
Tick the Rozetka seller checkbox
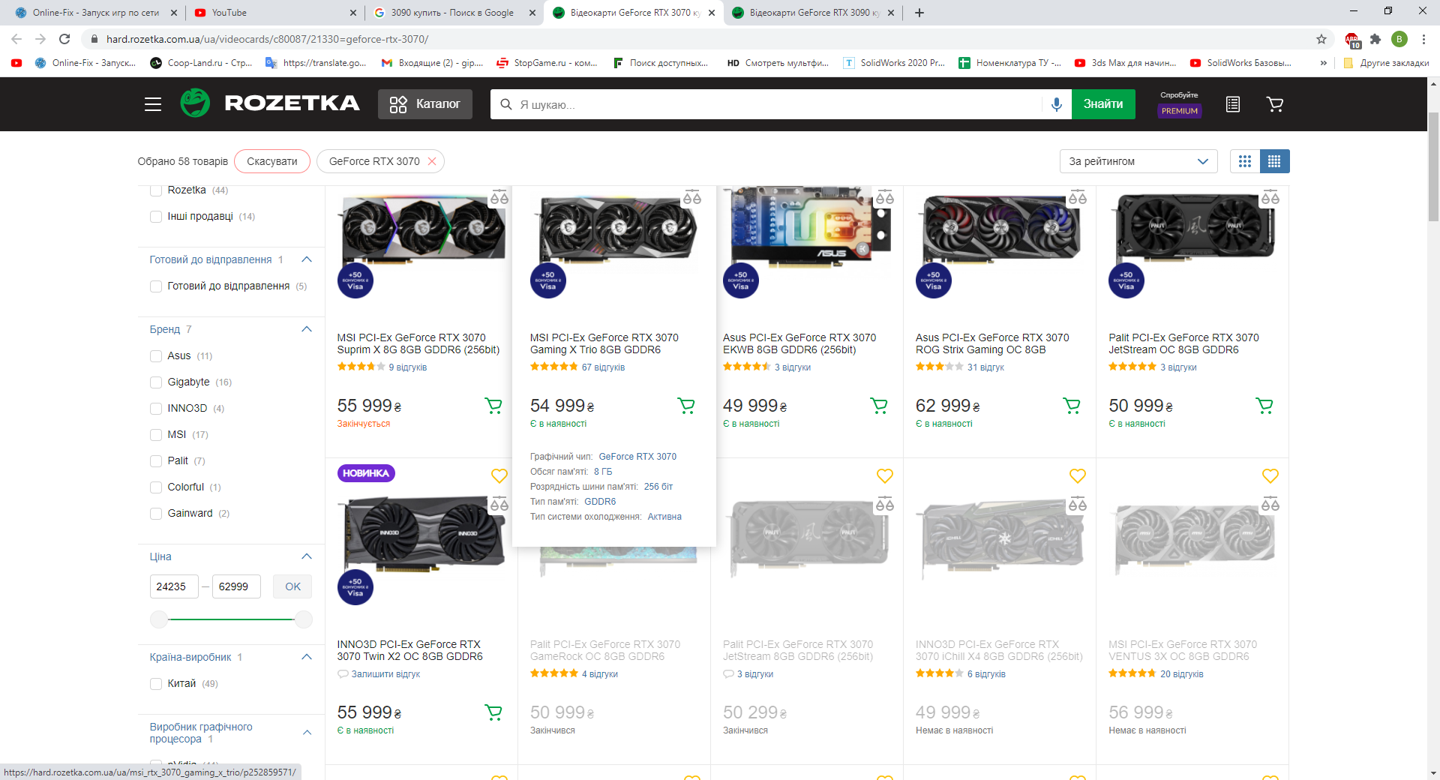[x=156, y=190]
